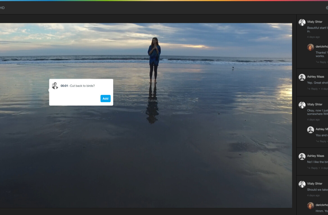Click the name 'Vitaly Shter' on his comment

(314, 22)
